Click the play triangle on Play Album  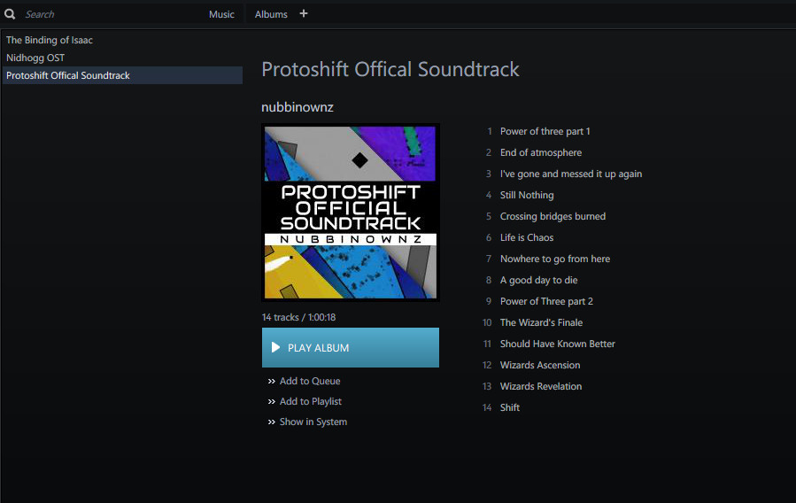tap(275, 348)
